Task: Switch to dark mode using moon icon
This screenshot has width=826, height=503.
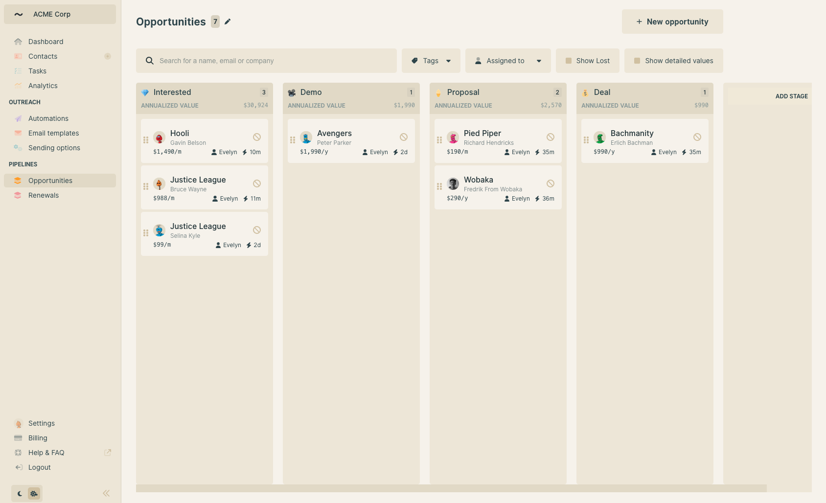Action: tap(20, 494)
